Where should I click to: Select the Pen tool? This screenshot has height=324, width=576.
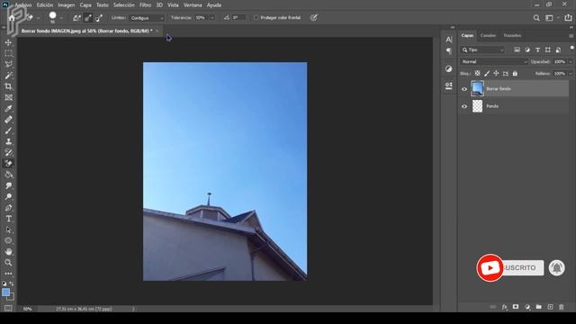[x=8, y=208]
